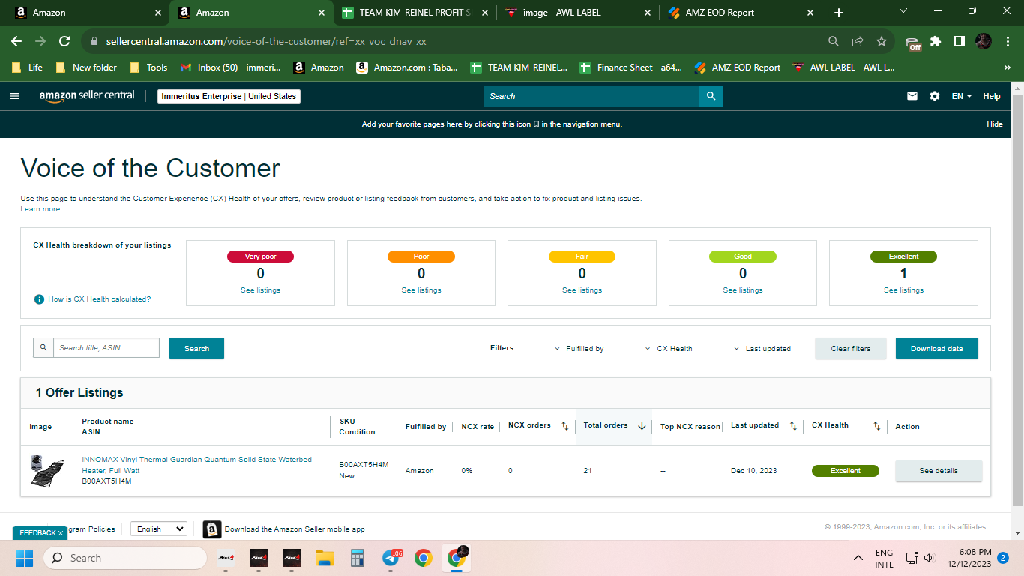
Task: Expand the CX Health filter
Action: pyautogui.click(x=669, y=349)
